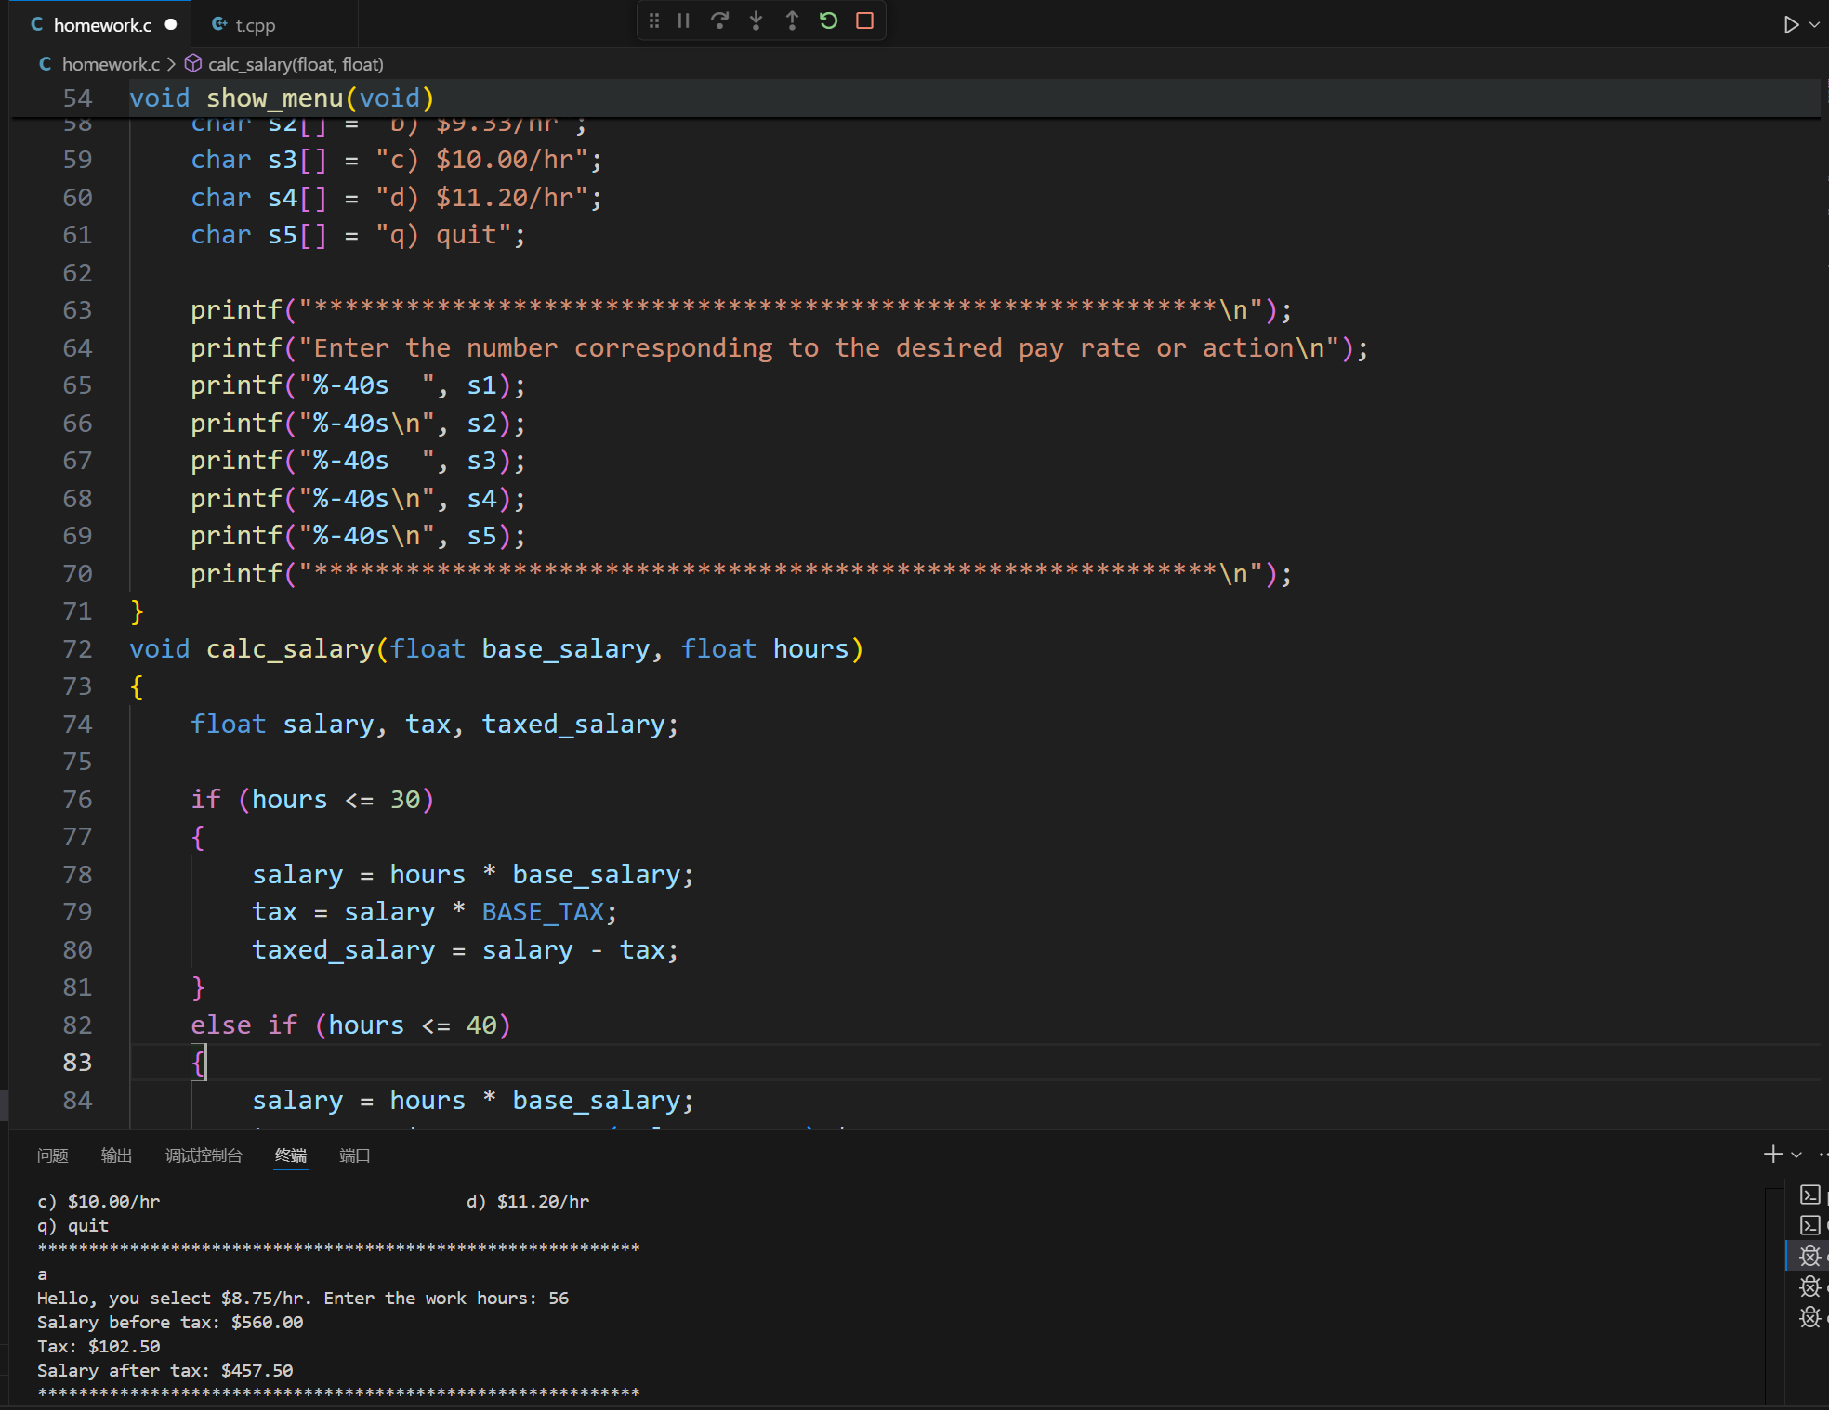Click the Step Into debug icon
The width and height of the screenshot is (1829, 1410).
point(756,20)
